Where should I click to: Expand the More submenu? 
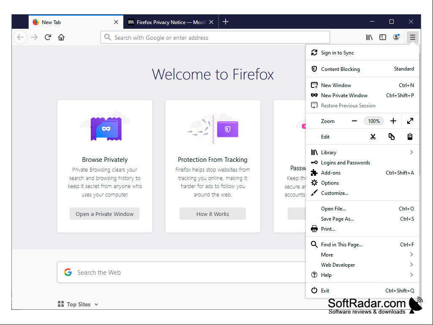pos(362,255)
